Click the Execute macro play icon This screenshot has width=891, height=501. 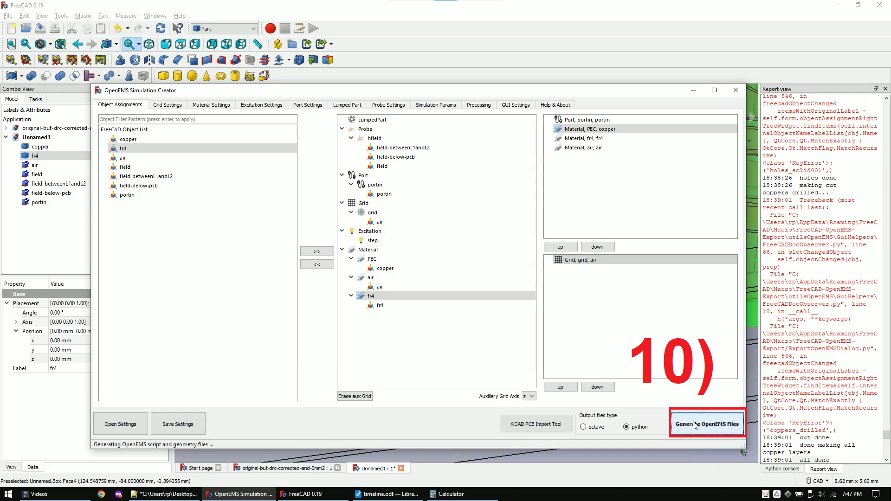pyautogui.click(x=314, y=28)
